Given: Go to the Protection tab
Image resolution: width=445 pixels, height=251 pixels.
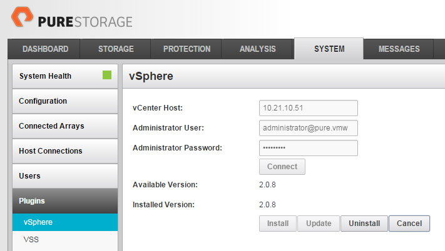Looking at the screenshot, I should click(x=187, y=49).
